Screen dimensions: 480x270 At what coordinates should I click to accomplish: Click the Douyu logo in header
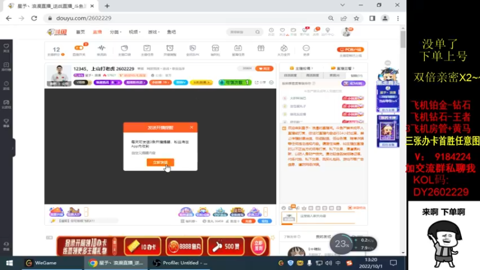pyautogui.click(x=57, y=32)
